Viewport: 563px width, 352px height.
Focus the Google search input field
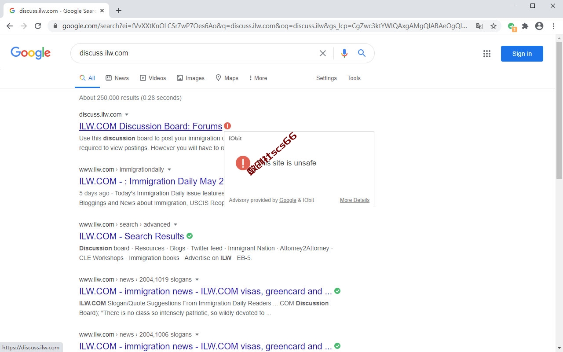click(x=197, y=53)
